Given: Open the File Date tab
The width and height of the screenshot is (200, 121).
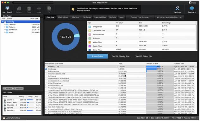Looking at the screenshot, I should (112, 17).
